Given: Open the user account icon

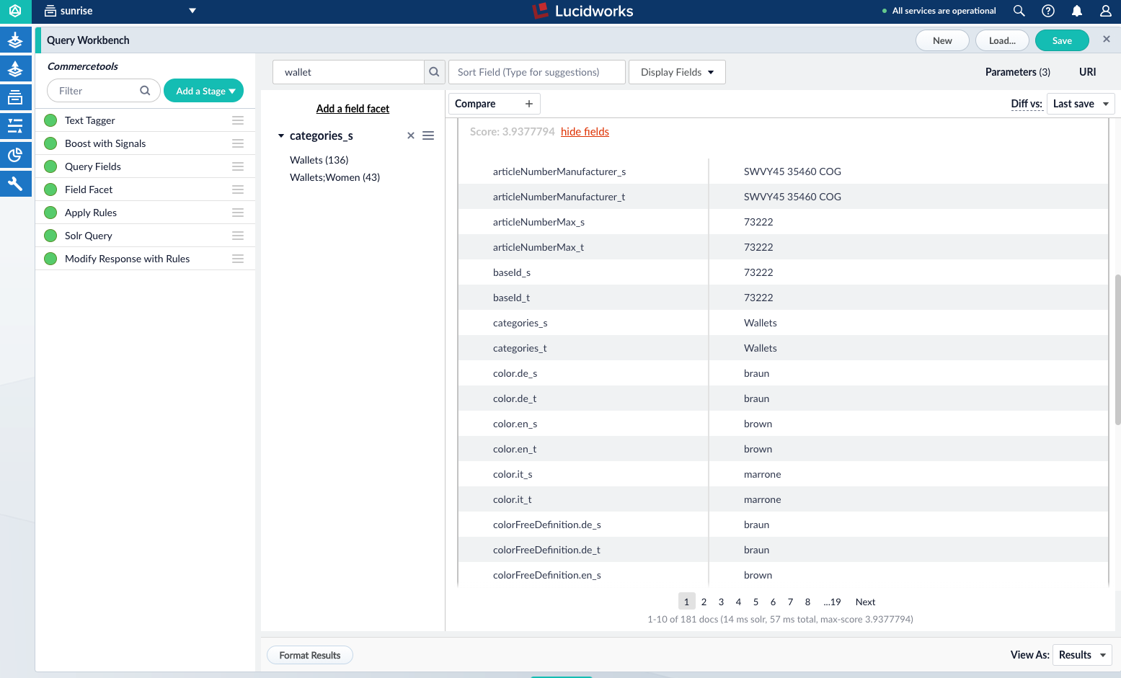Looking at the screenshot, I should click(x=1106, y=11).
